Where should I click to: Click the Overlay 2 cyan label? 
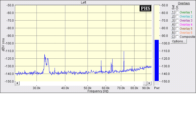pyautogui.click(x=186, y=17)
